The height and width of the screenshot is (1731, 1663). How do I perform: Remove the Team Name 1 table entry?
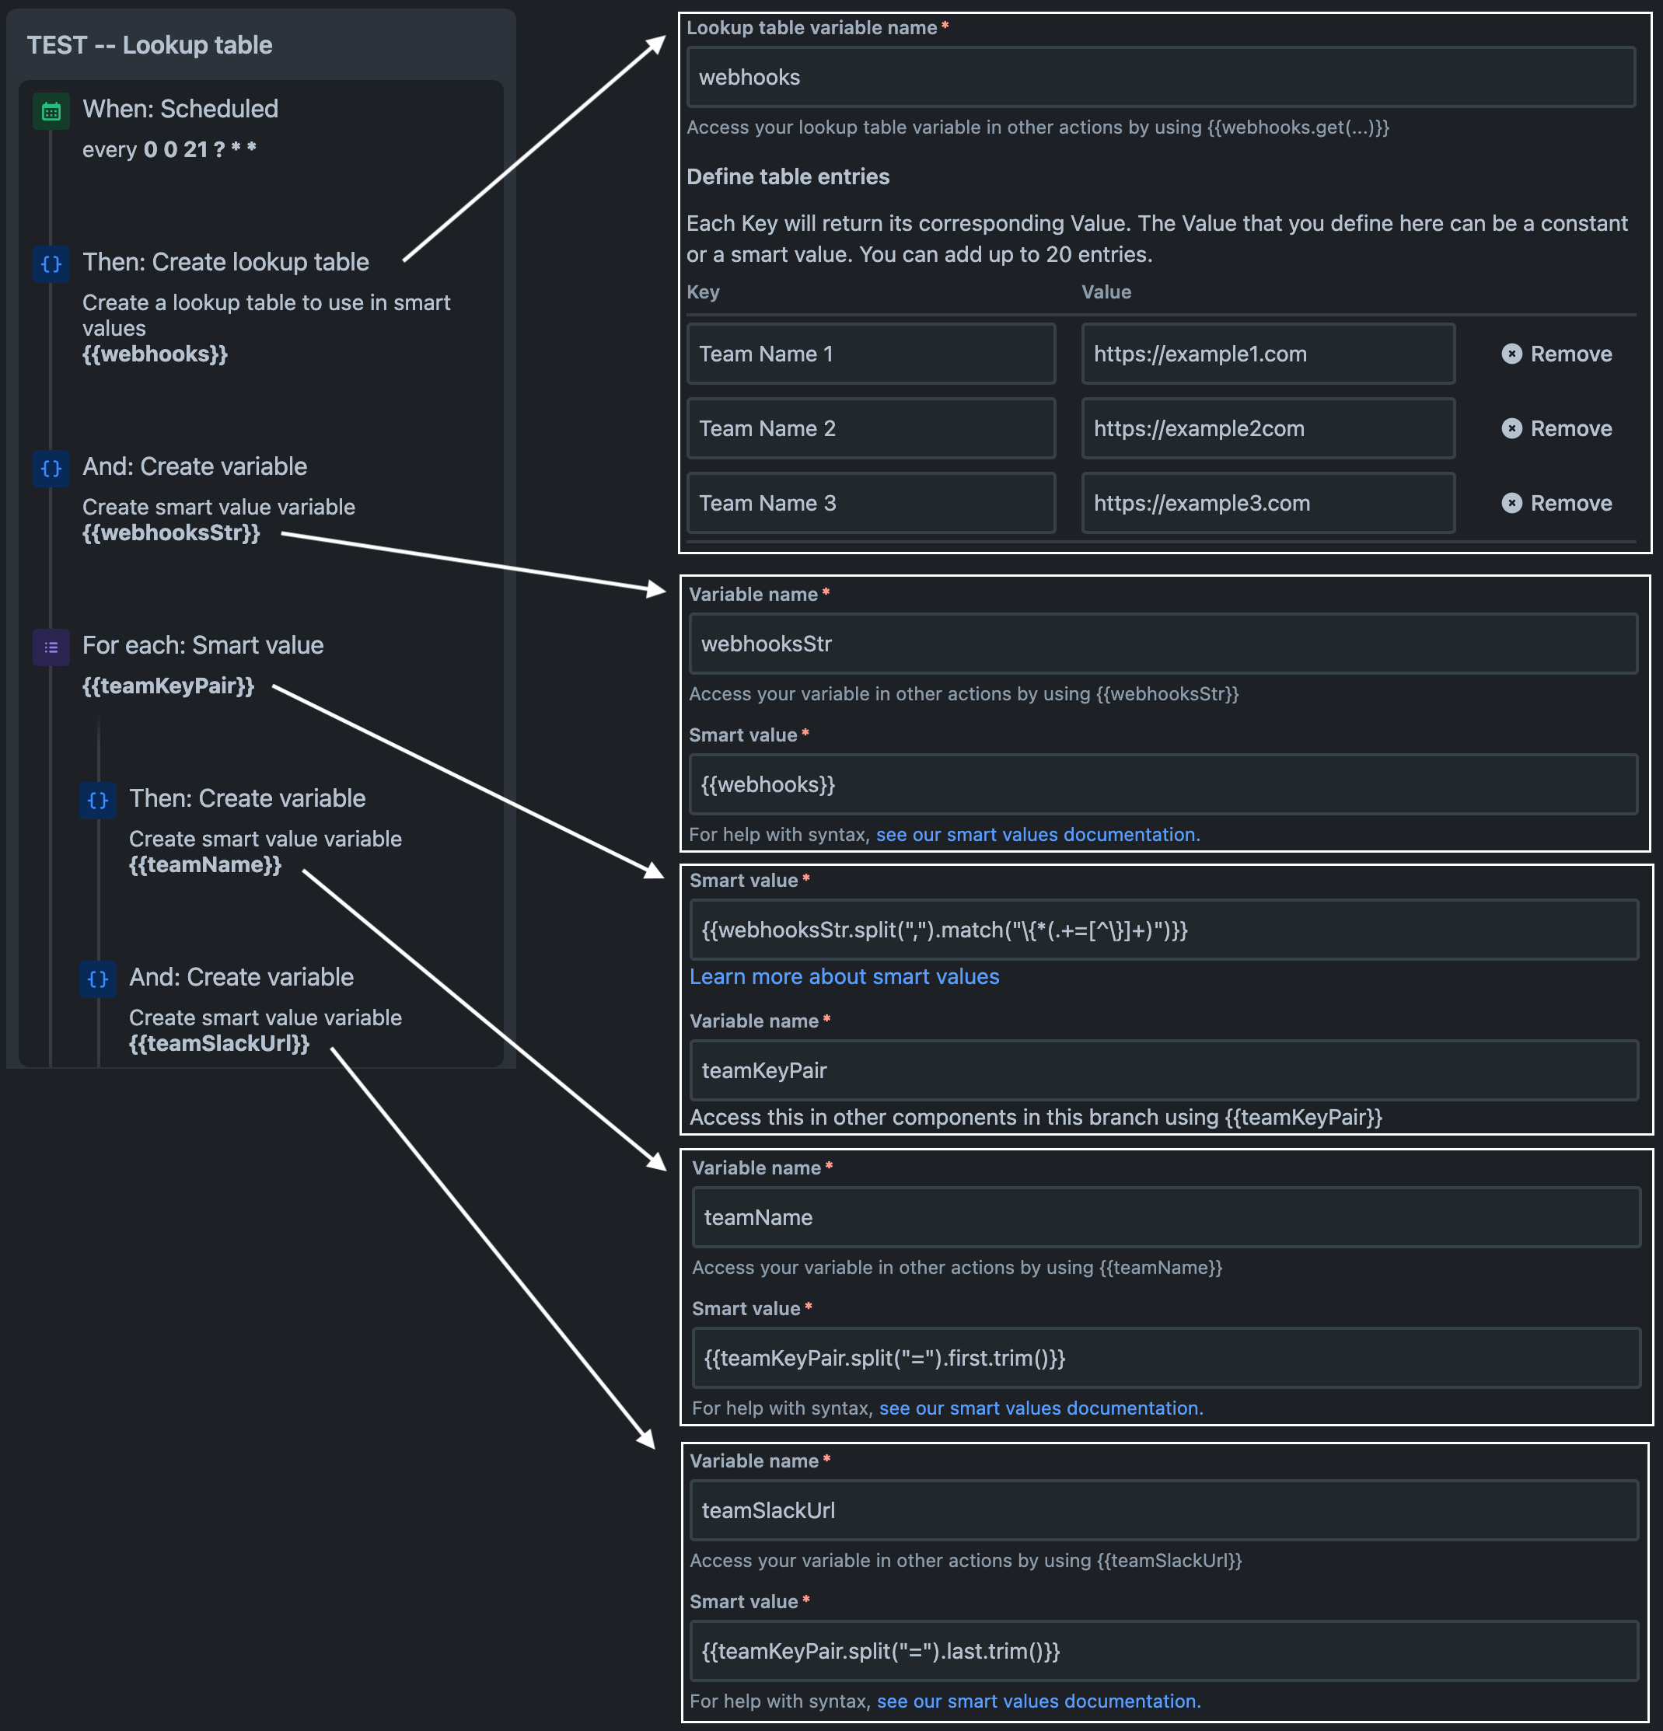coord(1556,354)
